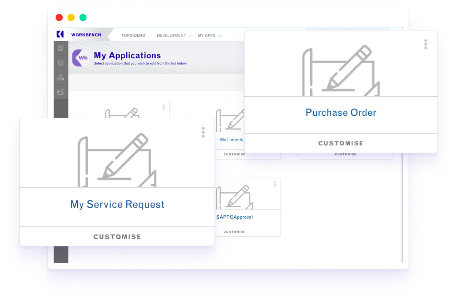Screen dimensions: 457x300
Task: Open Purchase Order card options menu
Action: click(425, 44)
